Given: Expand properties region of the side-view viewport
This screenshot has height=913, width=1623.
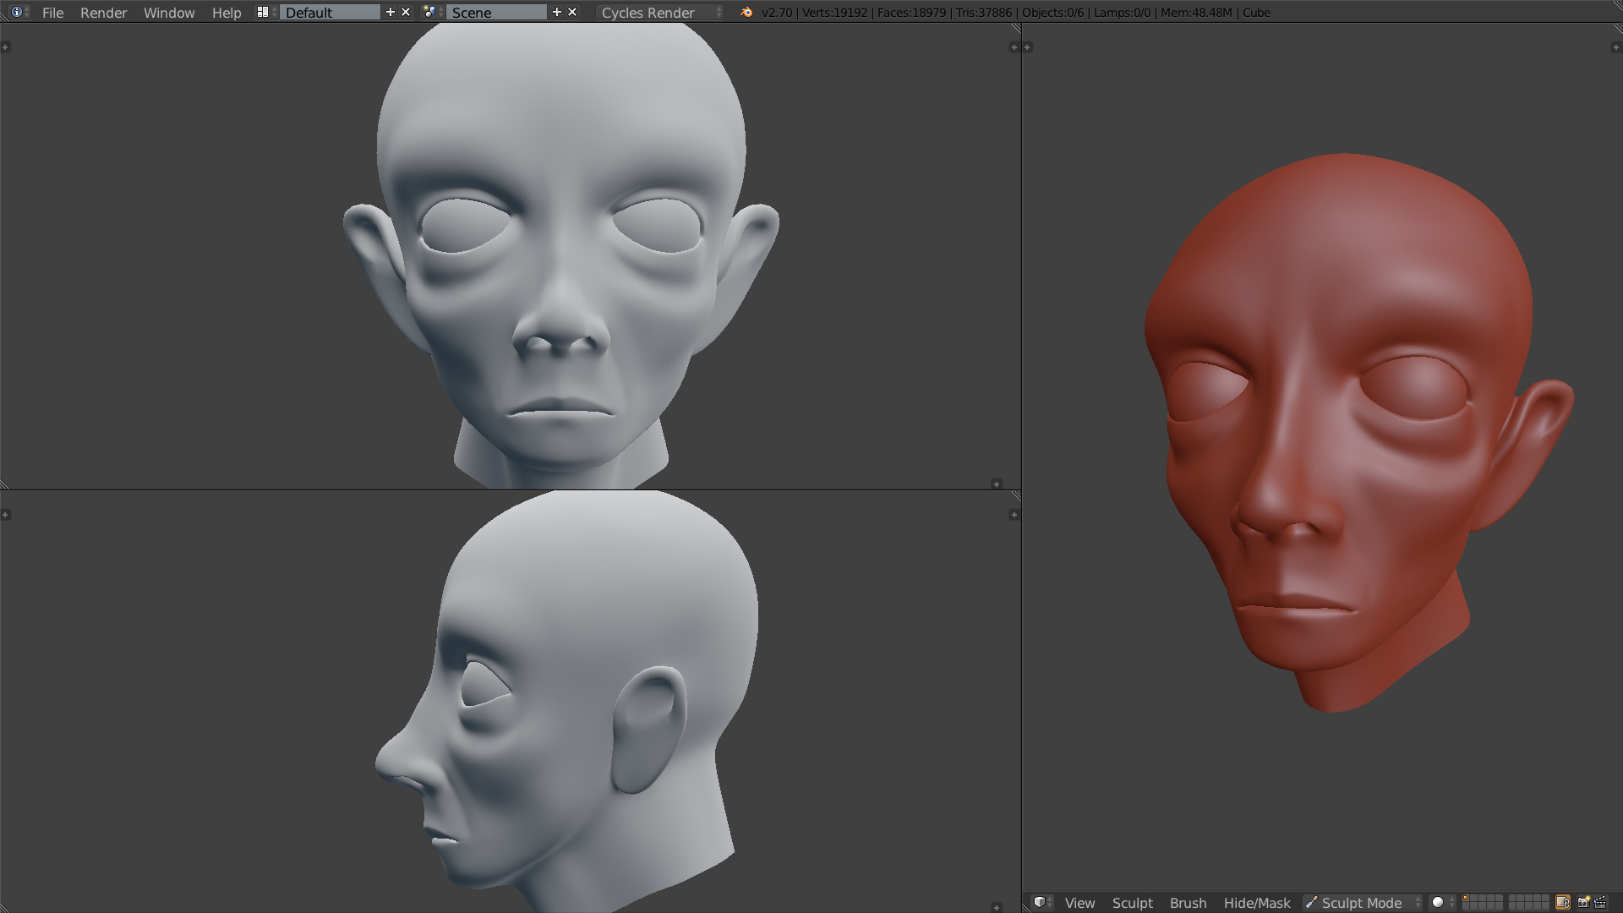Looking at the screenshot, I should tap(1014, 514).
